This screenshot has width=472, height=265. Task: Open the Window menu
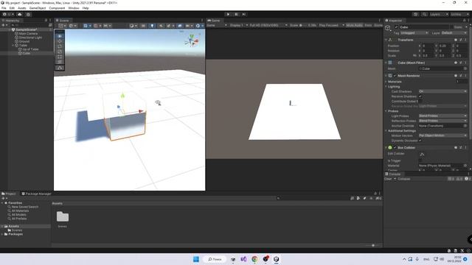coord(74,8)
